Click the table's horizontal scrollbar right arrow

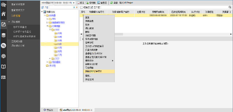(x=231, y=34)
